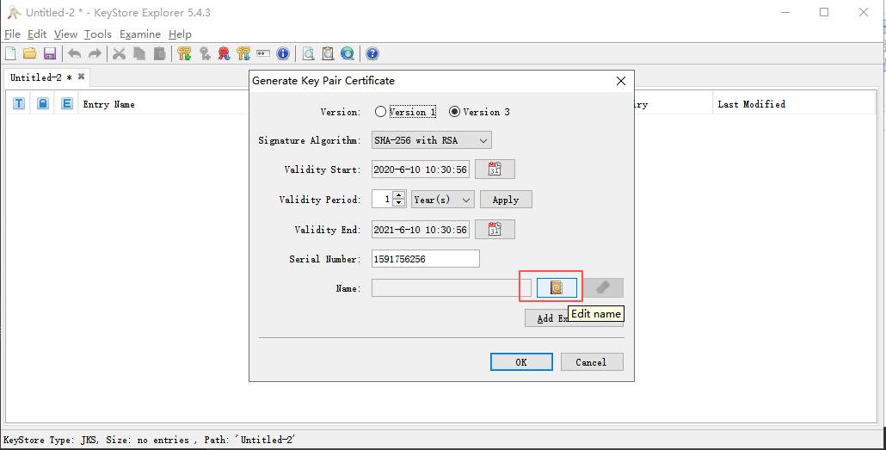Click the T type column header

19,103
